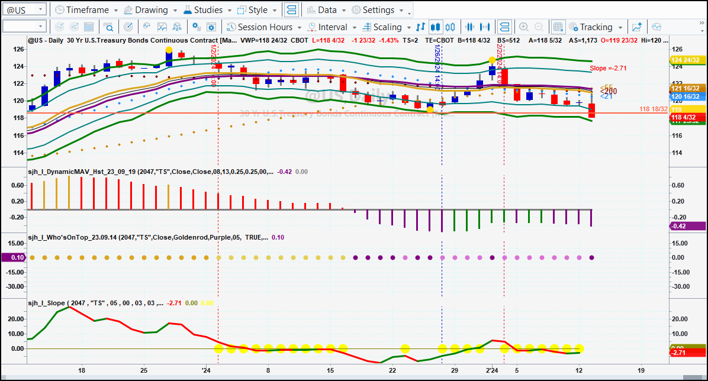Click the small waveform study icon

(147, 27)
